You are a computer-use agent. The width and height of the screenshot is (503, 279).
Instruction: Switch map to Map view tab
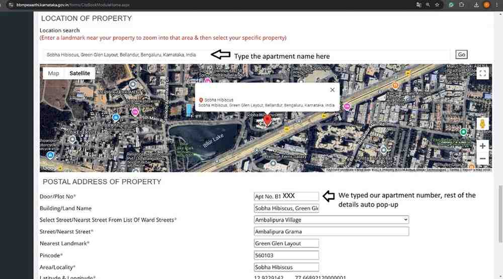click(x=53, y=73)
